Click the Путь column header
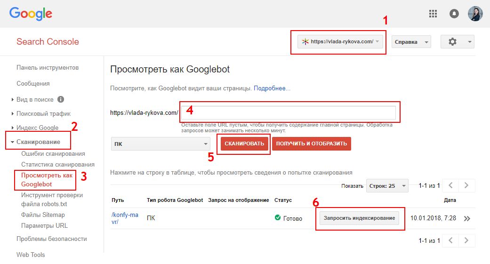The image size is (490, 264). [118, 200]
